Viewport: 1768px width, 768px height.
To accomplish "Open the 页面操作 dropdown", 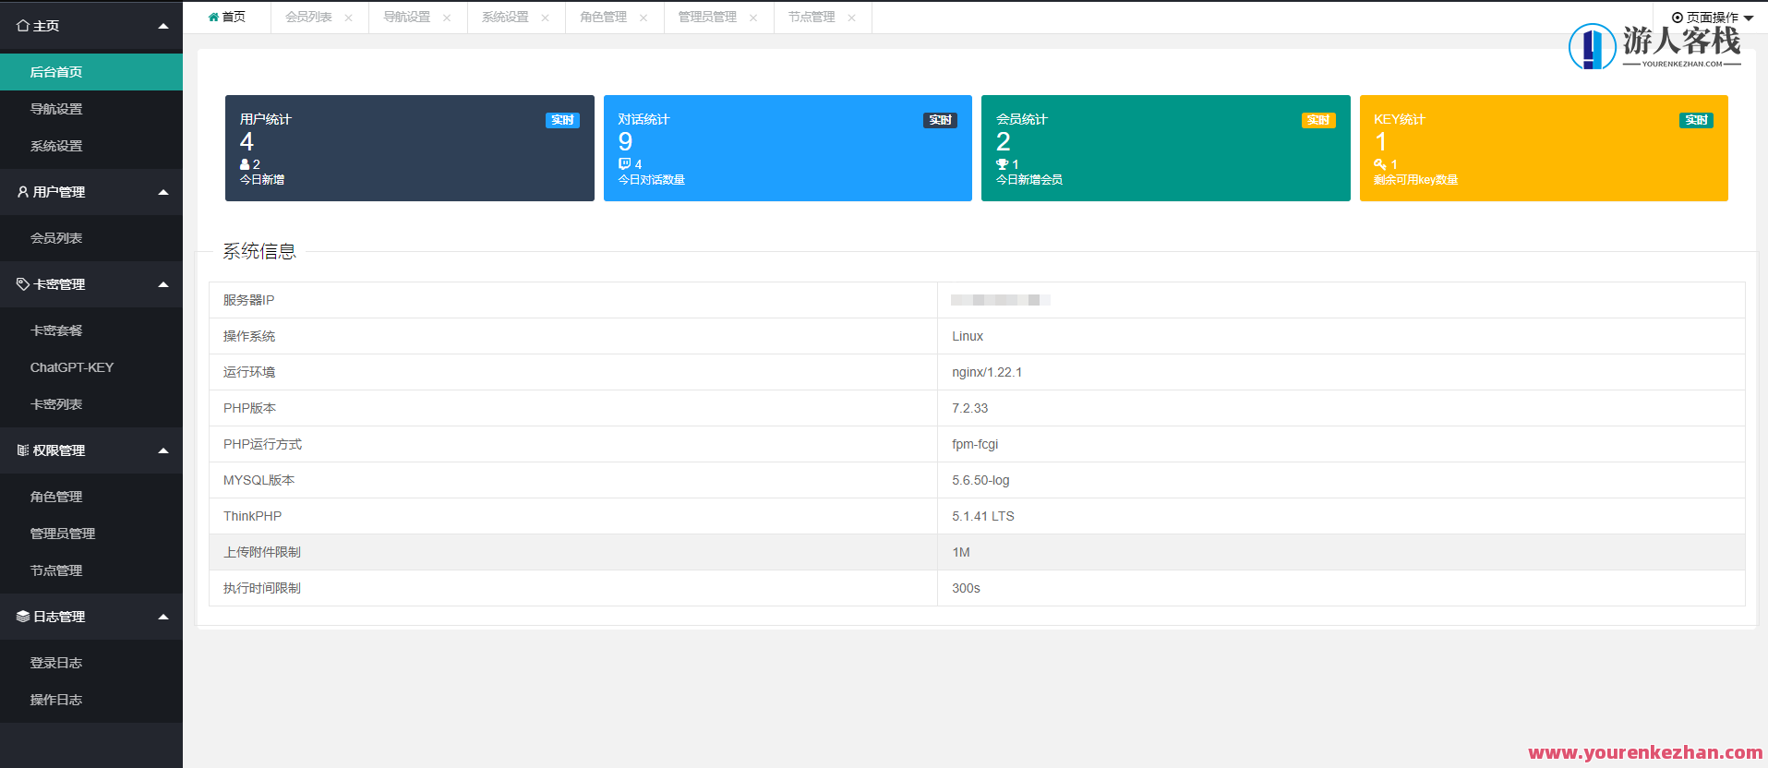I will (x=1713, y=18).
